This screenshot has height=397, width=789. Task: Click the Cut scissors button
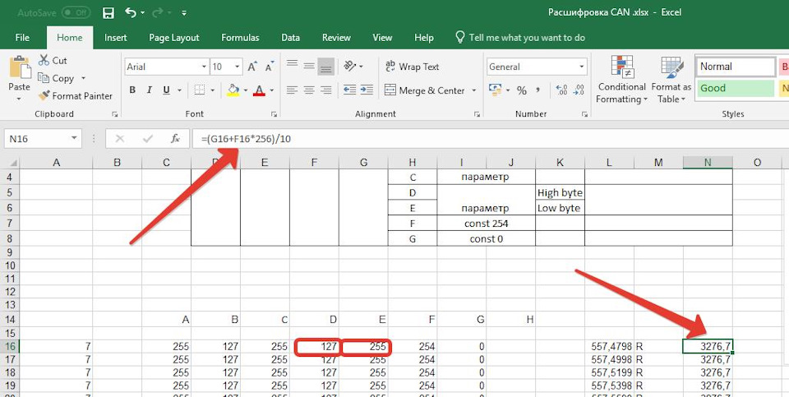[53, 60]
